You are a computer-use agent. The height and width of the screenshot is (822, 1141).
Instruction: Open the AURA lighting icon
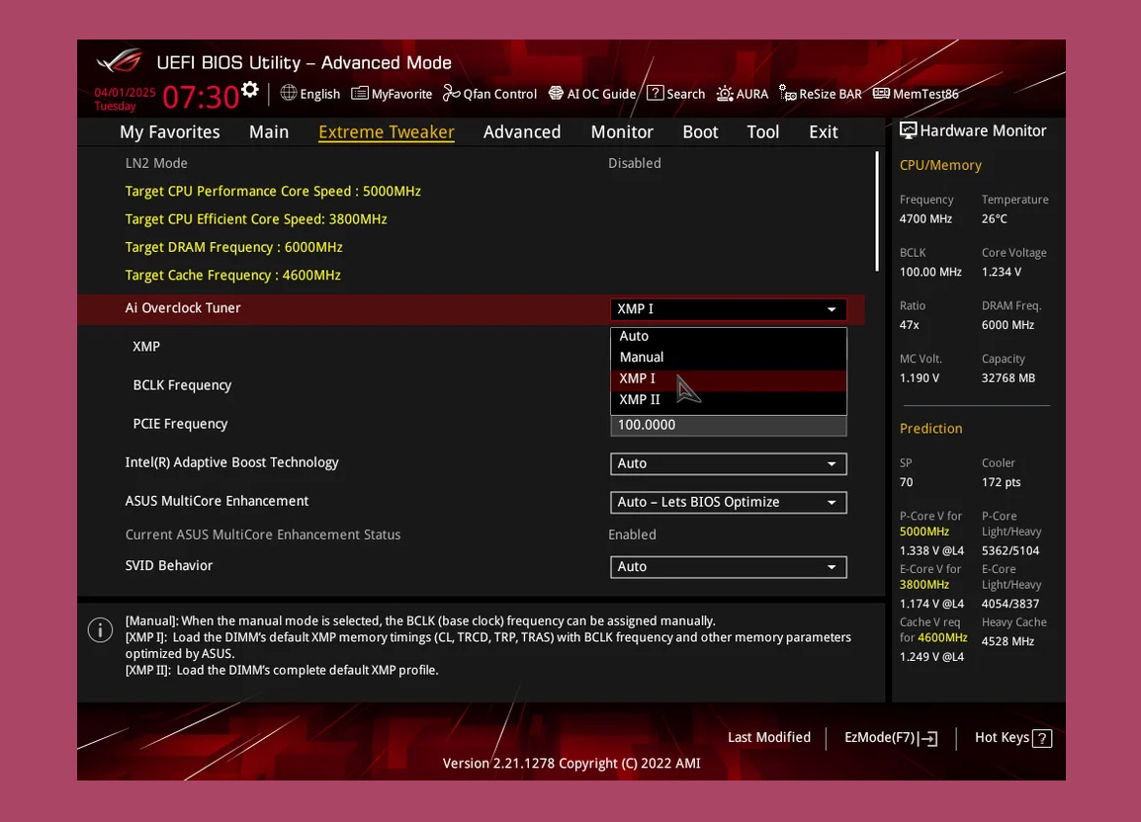pos(725,94)
